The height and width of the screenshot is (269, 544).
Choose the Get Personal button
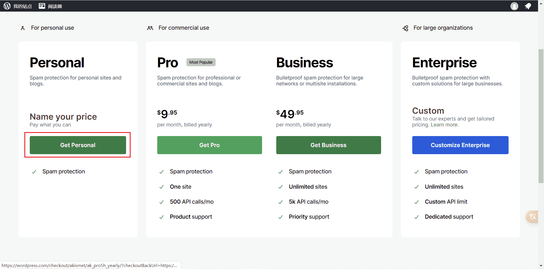click(x=78, y=145)
